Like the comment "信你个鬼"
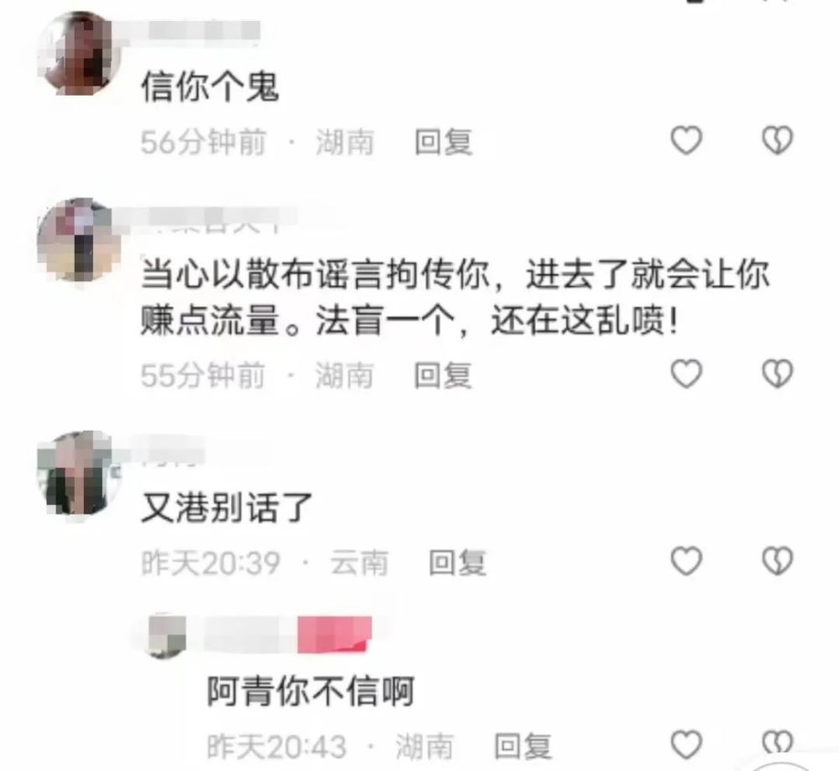This screenshot has height=771, width=839. point(686,140)
